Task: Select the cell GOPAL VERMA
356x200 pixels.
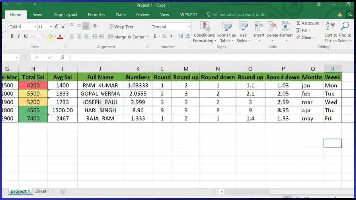Action: 100,93
